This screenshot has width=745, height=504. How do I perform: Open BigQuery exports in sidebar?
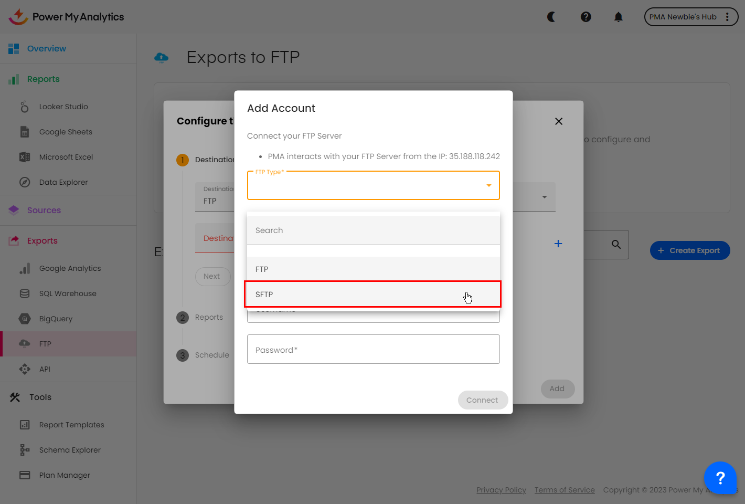[x=56, y=319]
